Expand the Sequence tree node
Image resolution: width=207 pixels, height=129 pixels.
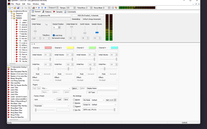pos(12,14)
